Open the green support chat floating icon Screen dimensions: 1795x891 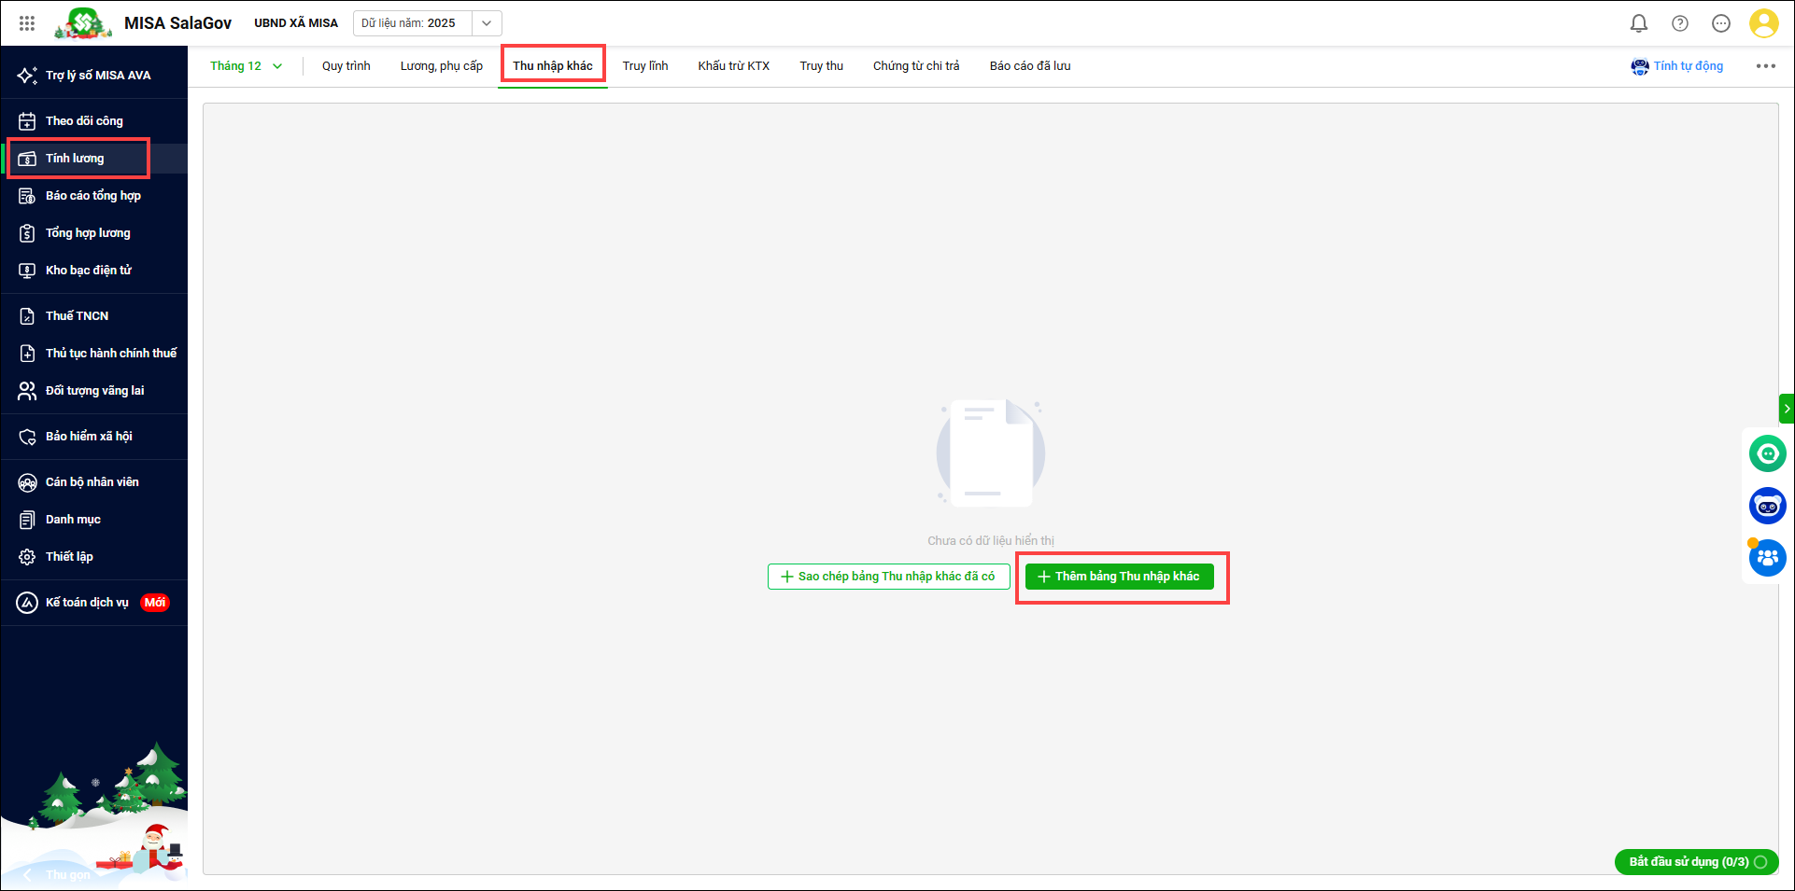tap(1767, 454)
